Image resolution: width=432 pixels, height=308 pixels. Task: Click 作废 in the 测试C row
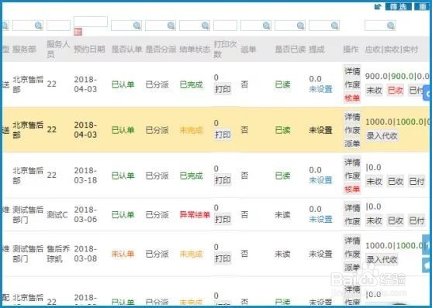(x=352, y=221)
